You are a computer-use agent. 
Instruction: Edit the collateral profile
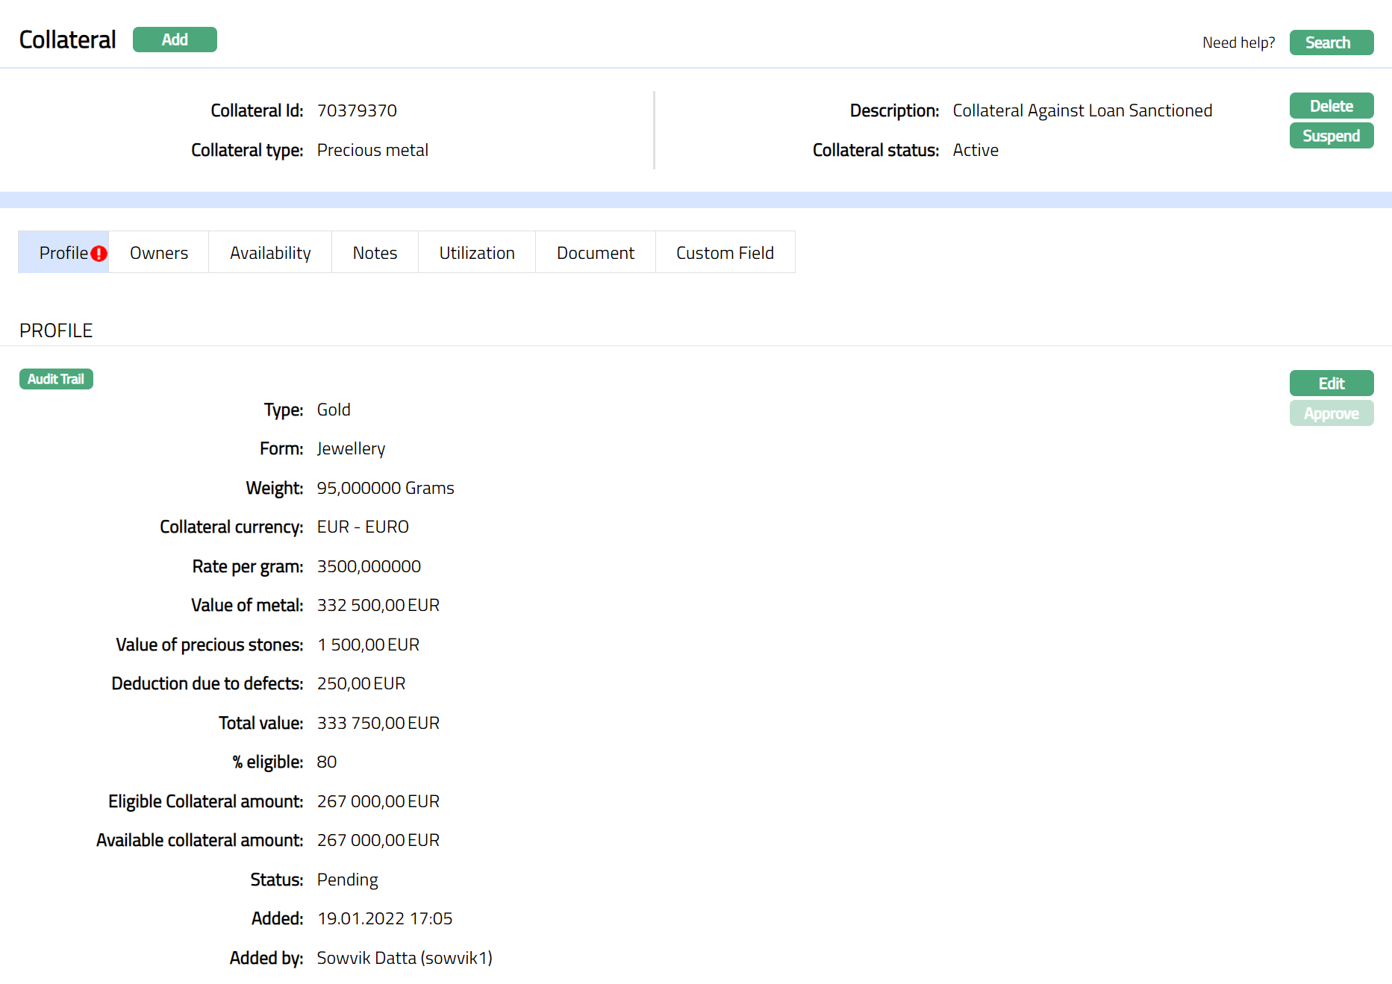[x=1331, y=383]
